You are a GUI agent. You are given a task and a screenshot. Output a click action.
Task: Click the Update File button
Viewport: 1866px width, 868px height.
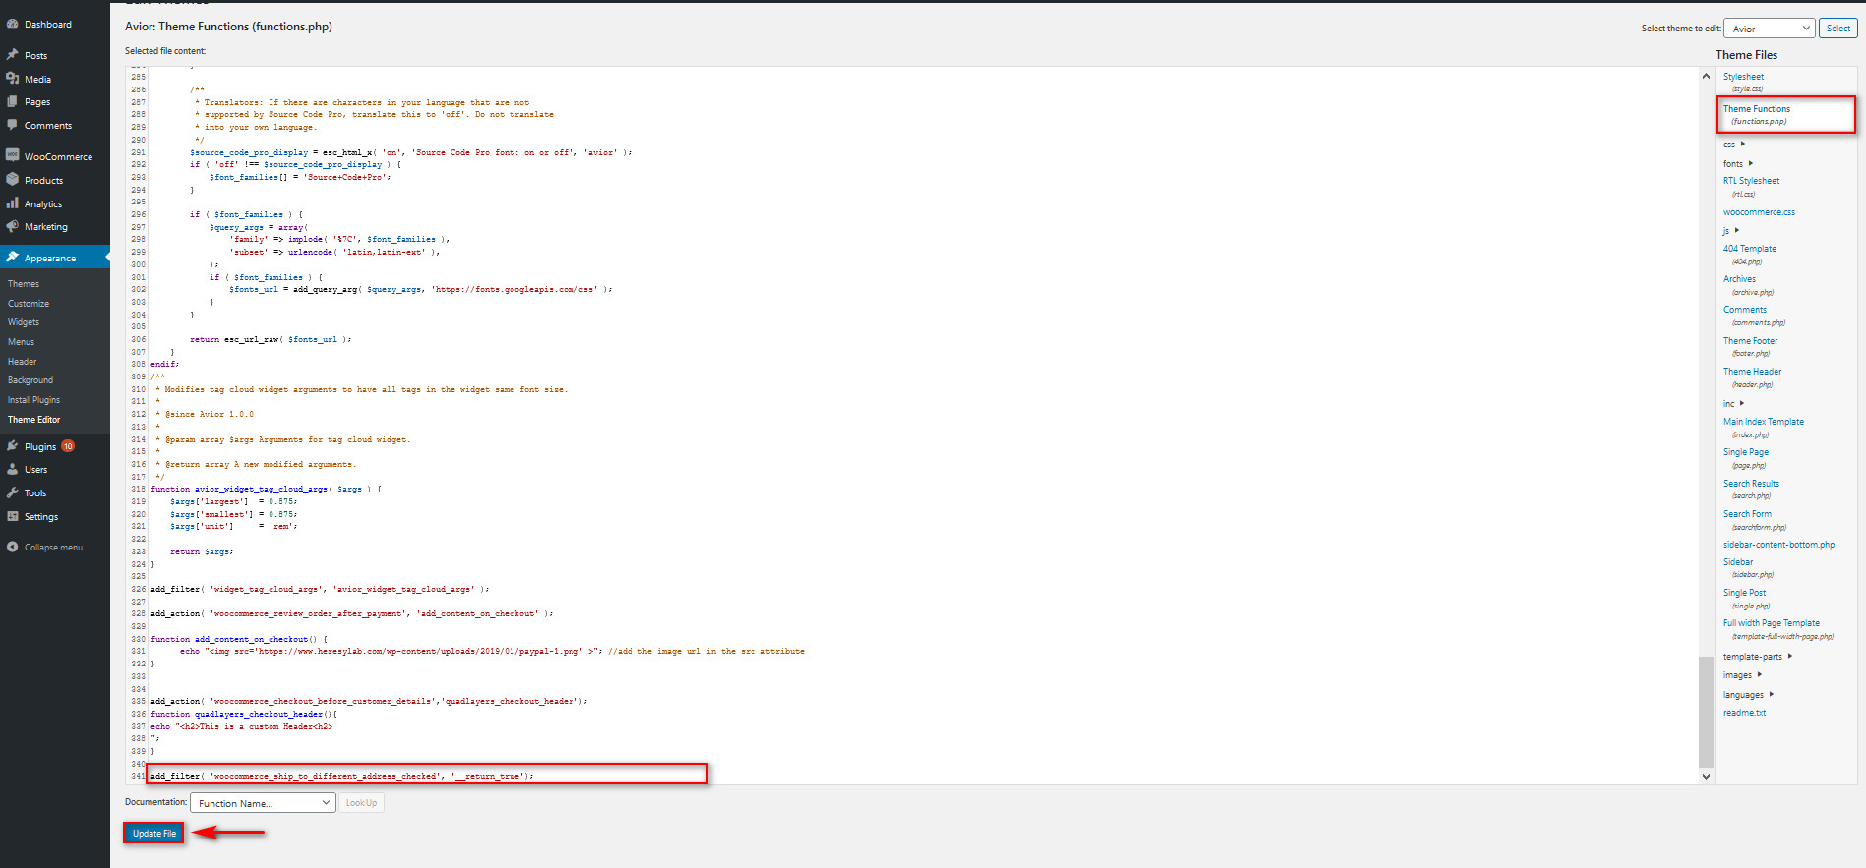click(x=154, y=833)
